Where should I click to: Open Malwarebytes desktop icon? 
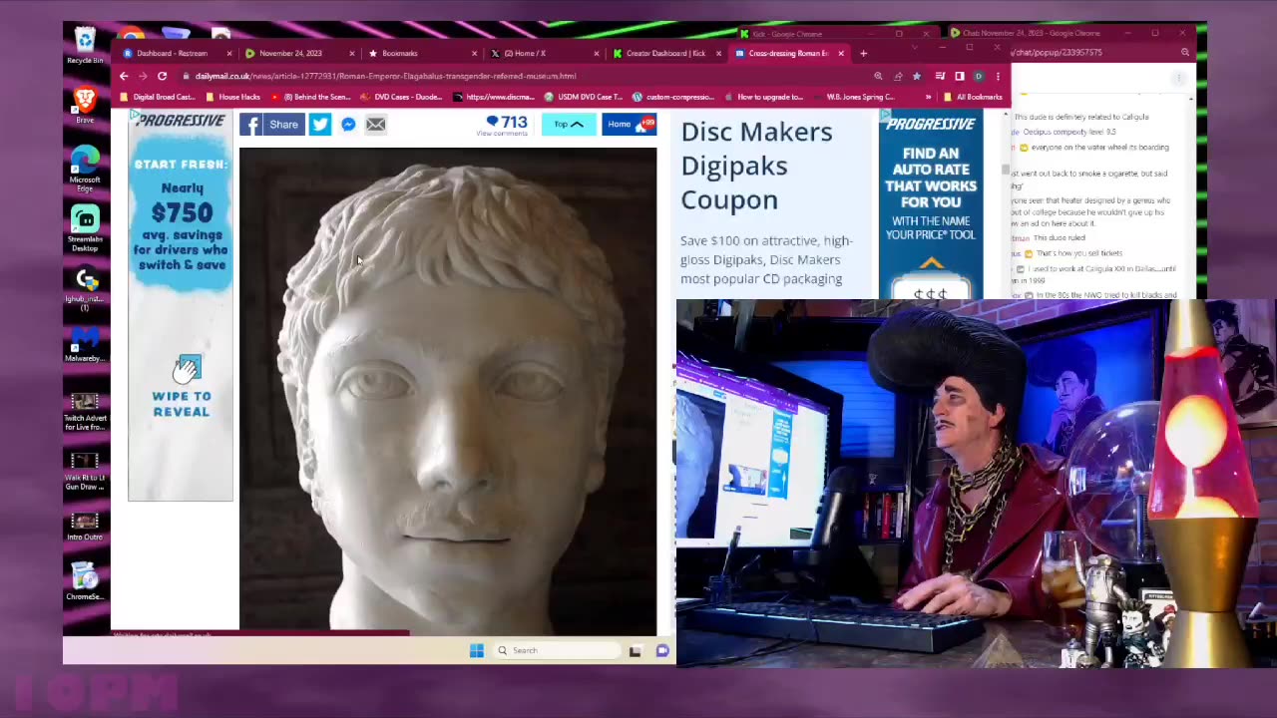click(x=85, y=345)
